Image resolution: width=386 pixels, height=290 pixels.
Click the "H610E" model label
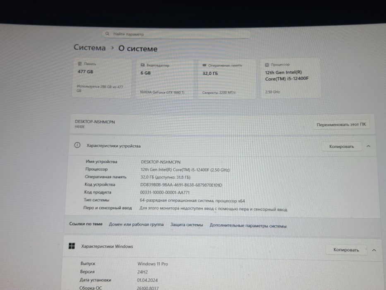point(80,127)
